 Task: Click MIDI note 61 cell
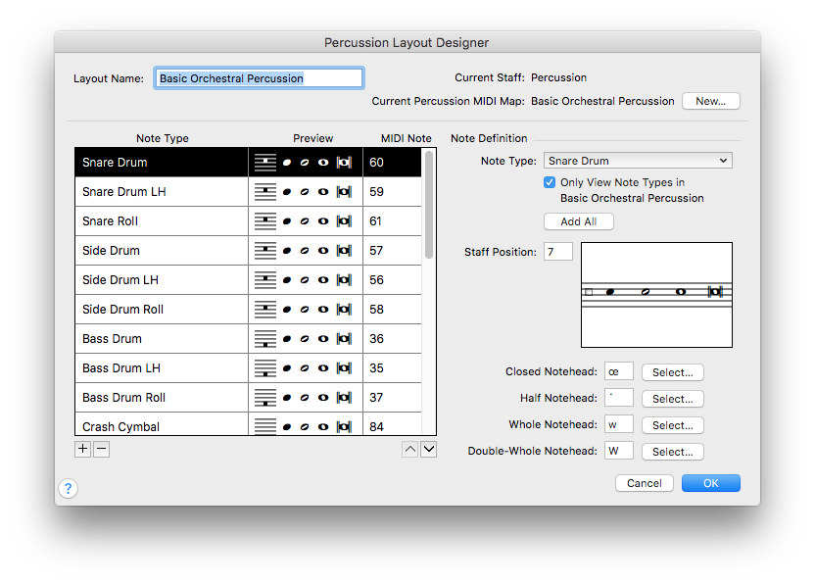tap(392, 221)
